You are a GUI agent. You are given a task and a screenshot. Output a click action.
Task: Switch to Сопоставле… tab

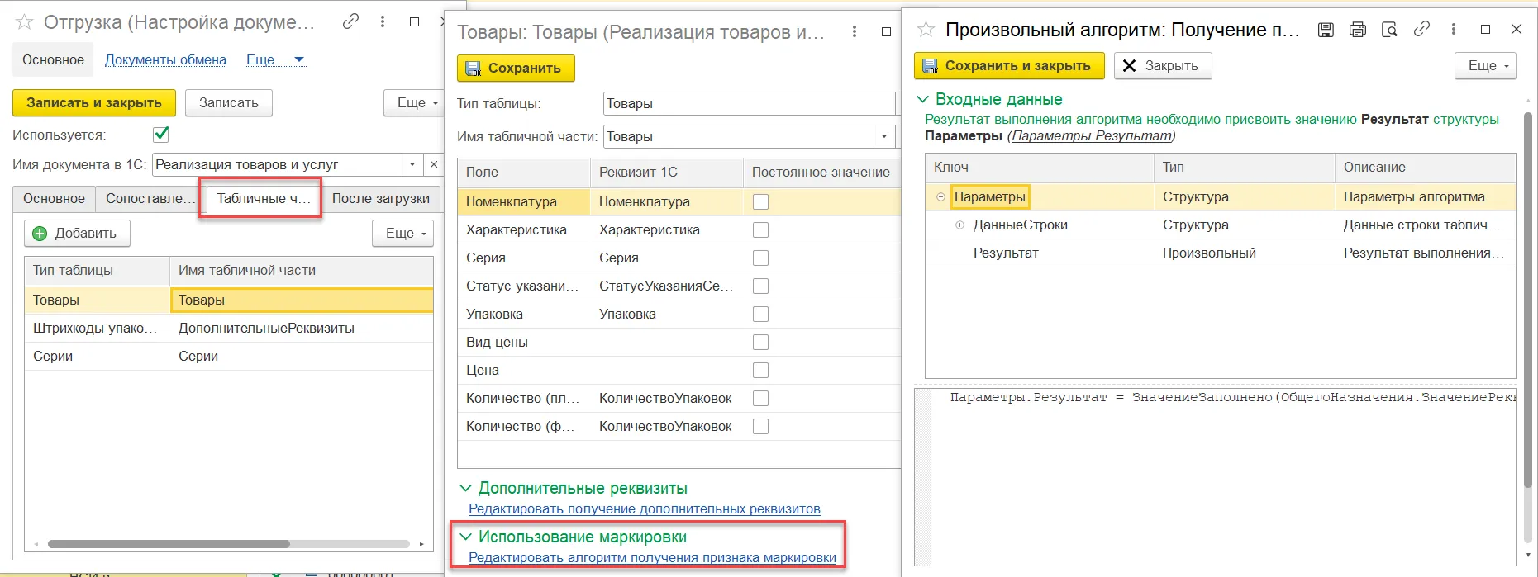(x=149, y=199)
